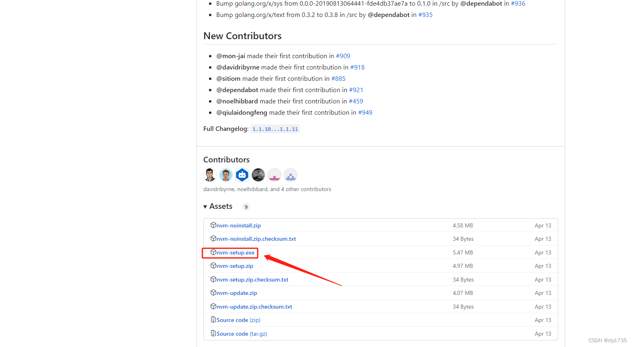
Task: Open package icon beside nvm-update.zip.checksum.txt
Action: pyautogui.click(x=213, y=306)
